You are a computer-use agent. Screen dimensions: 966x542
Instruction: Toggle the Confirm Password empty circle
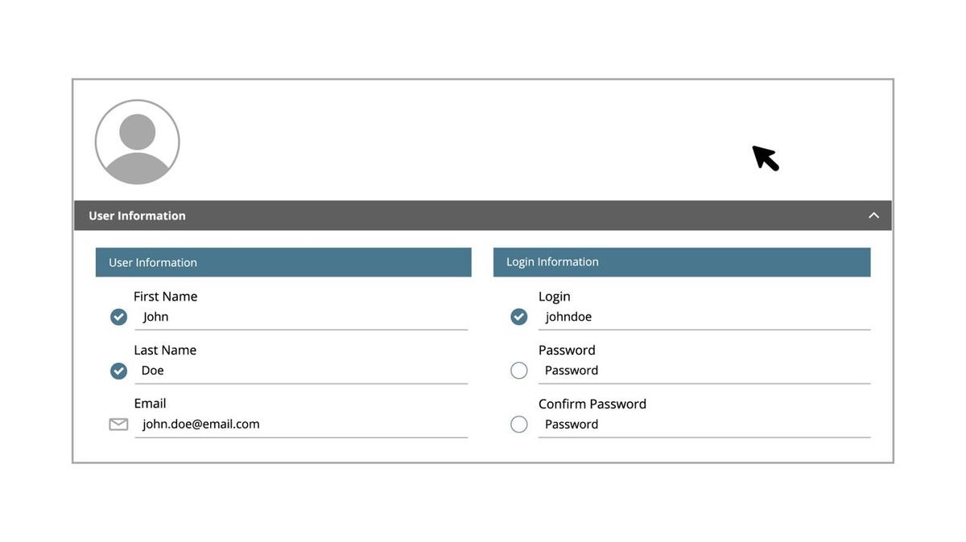click(519, 424)
